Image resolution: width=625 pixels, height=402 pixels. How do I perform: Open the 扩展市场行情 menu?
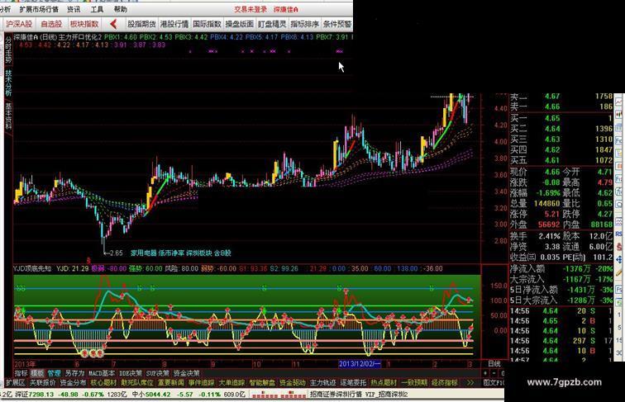coord(39,9)
